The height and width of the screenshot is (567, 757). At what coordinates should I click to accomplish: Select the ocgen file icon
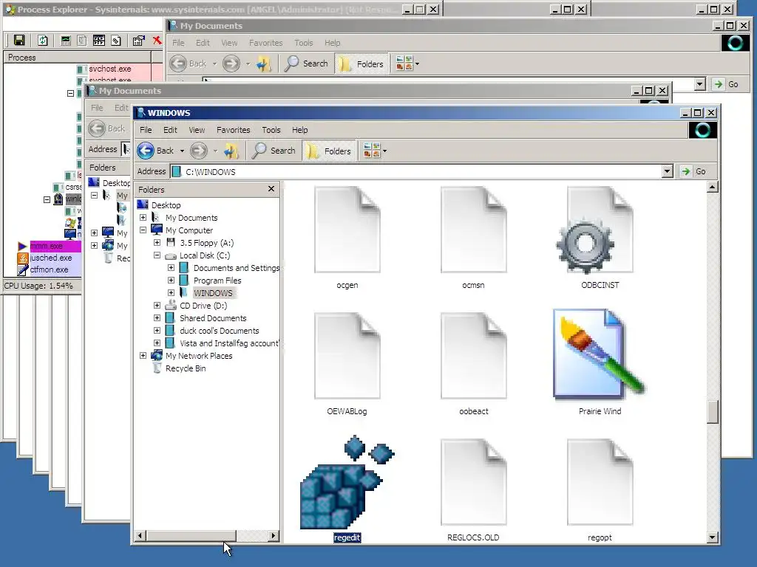click(347, 238)
